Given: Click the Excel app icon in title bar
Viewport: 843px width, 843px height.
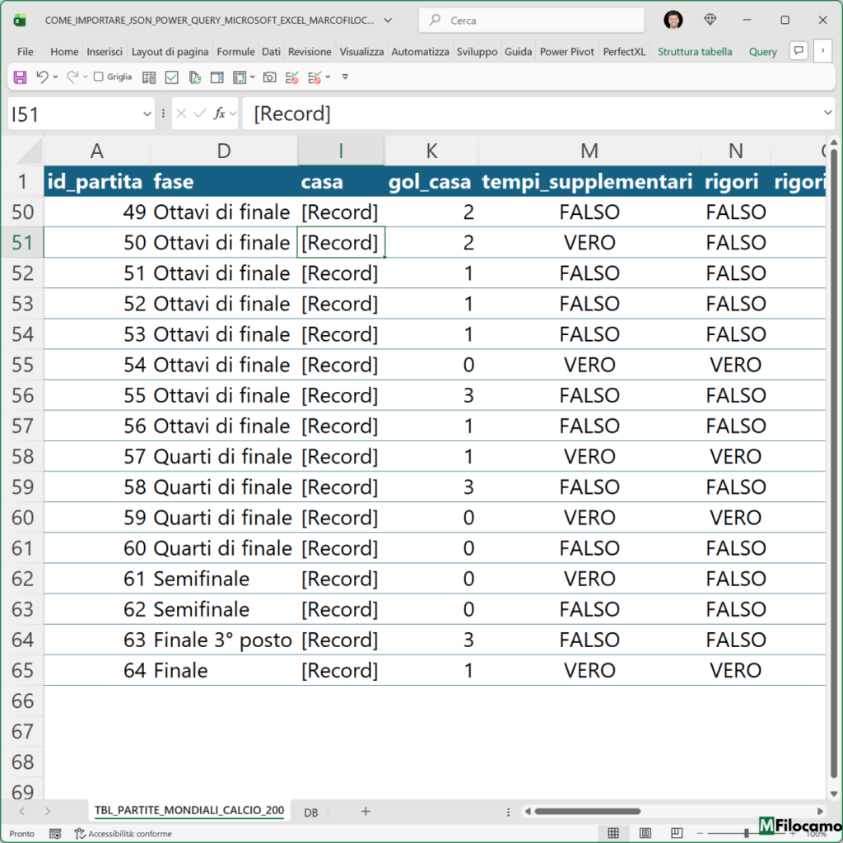Looking at the screenshot, I should point(20,21).
